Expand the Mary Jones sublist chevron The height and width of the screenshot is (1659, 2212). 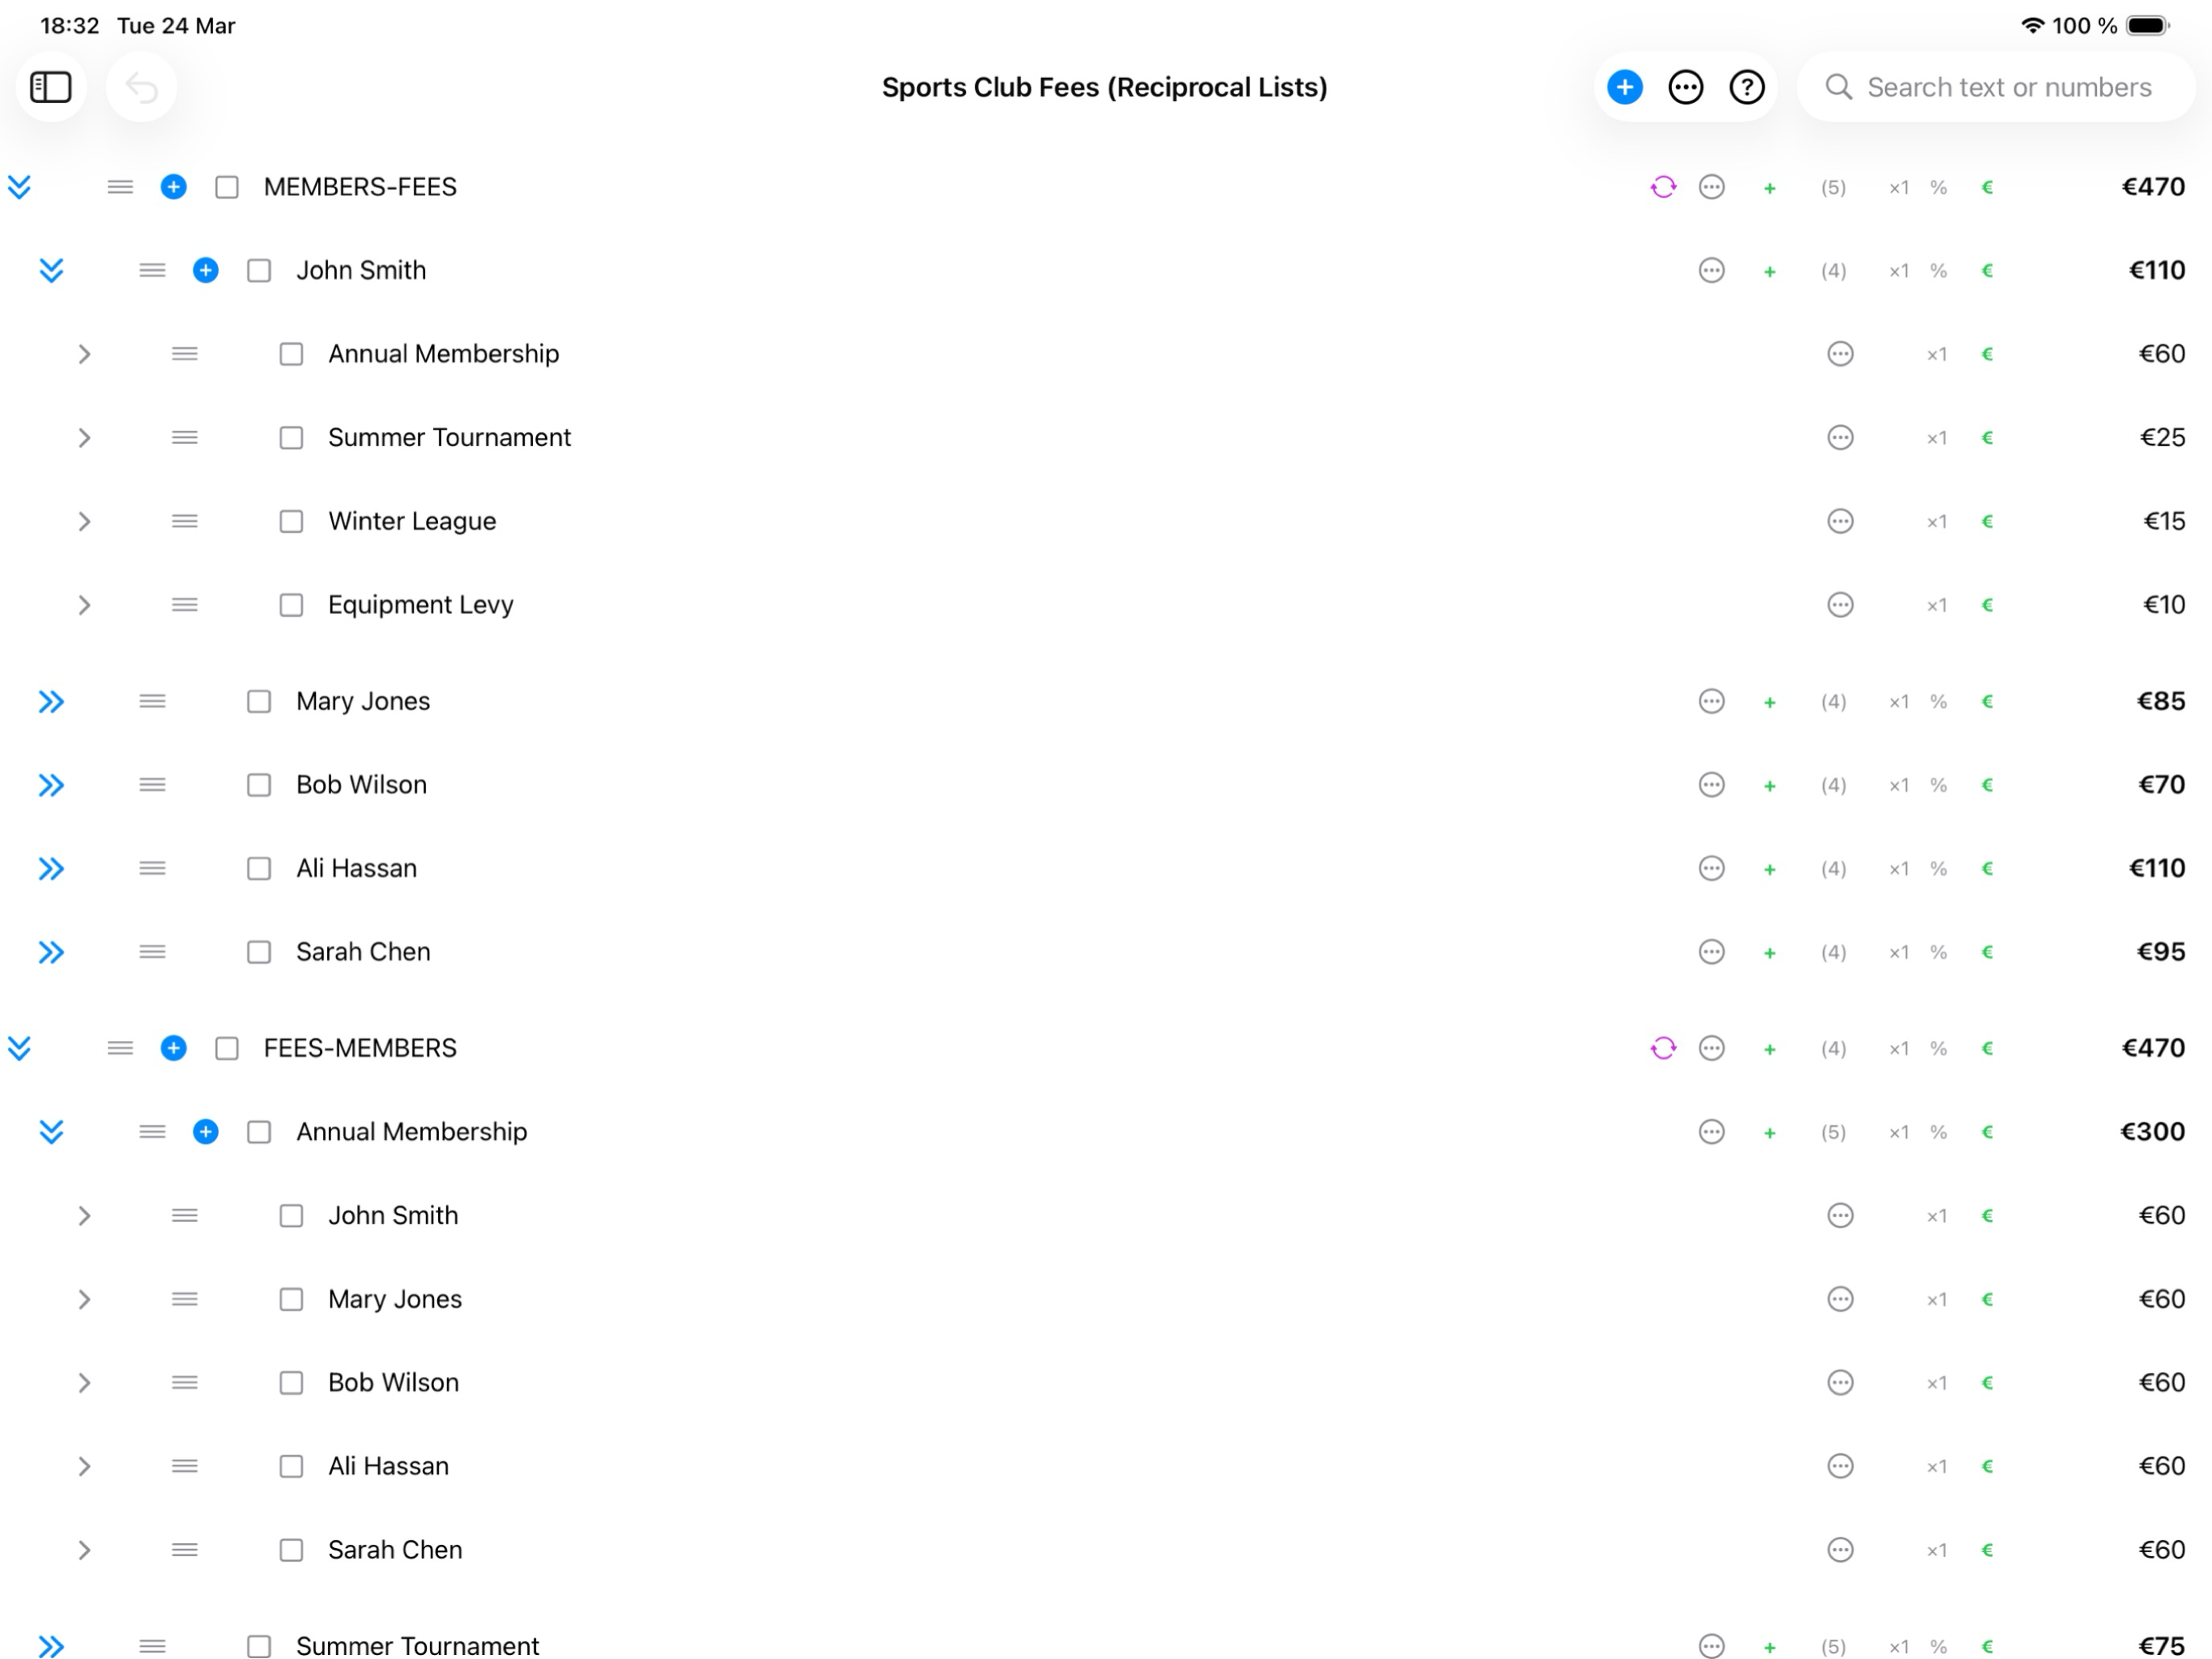(x=50, y=701)
